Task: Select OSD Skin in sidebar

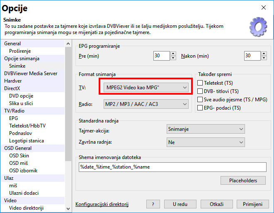Action: pyautogui.click(x=20, y=156)
